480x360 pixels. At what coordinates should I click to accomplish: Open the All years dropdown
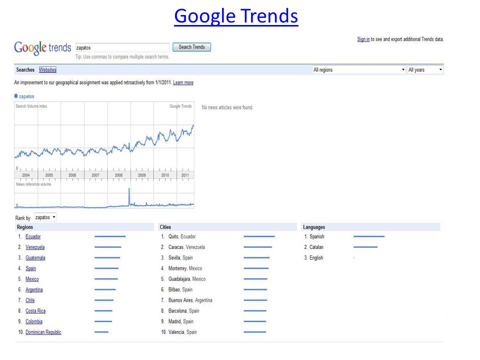[425, 70]
